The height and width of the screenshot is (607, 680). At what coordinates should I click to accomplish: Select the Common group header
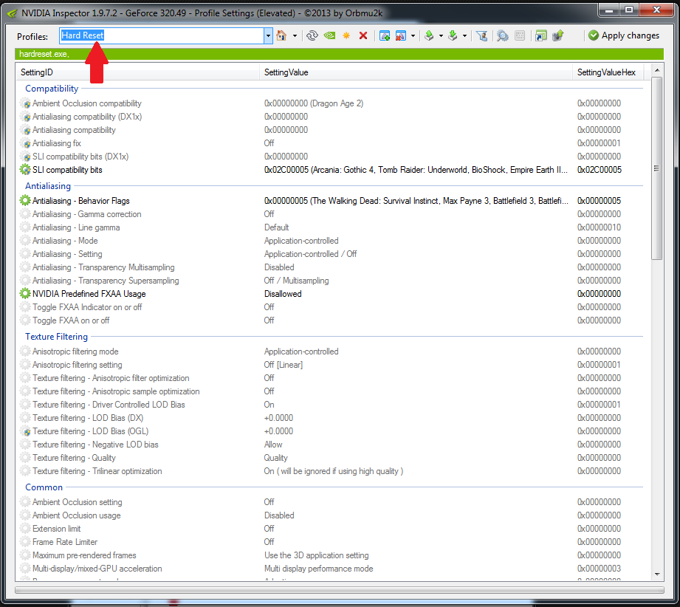44,487
